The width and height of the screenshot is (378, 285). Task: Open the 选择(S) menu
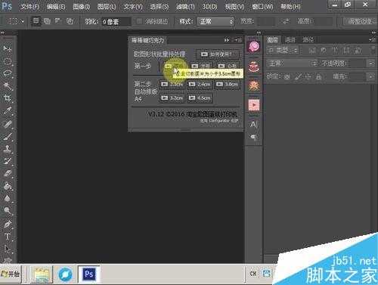coord(160,7)
